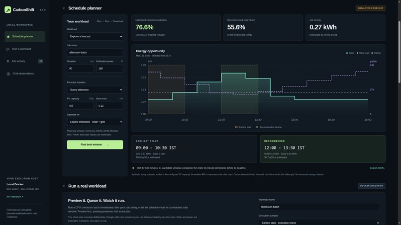Click the Carbon legend dot
This screenshot has width=401, height=225.
372,53
